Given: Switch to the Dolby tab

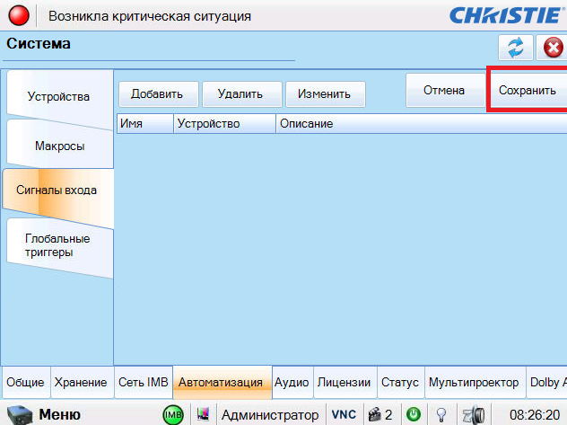Looking at the screenshot, I should (546, 382).
